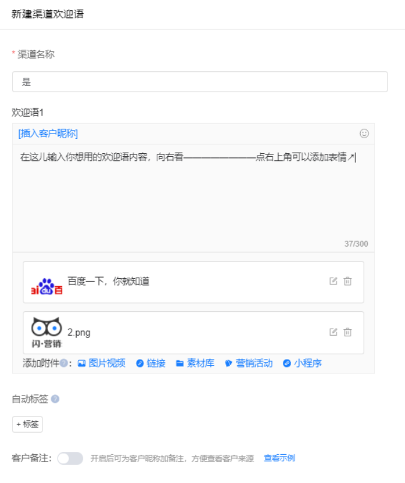Click help icon next to 添加附件
Screen dimensions: 405x483
[64, 363]
